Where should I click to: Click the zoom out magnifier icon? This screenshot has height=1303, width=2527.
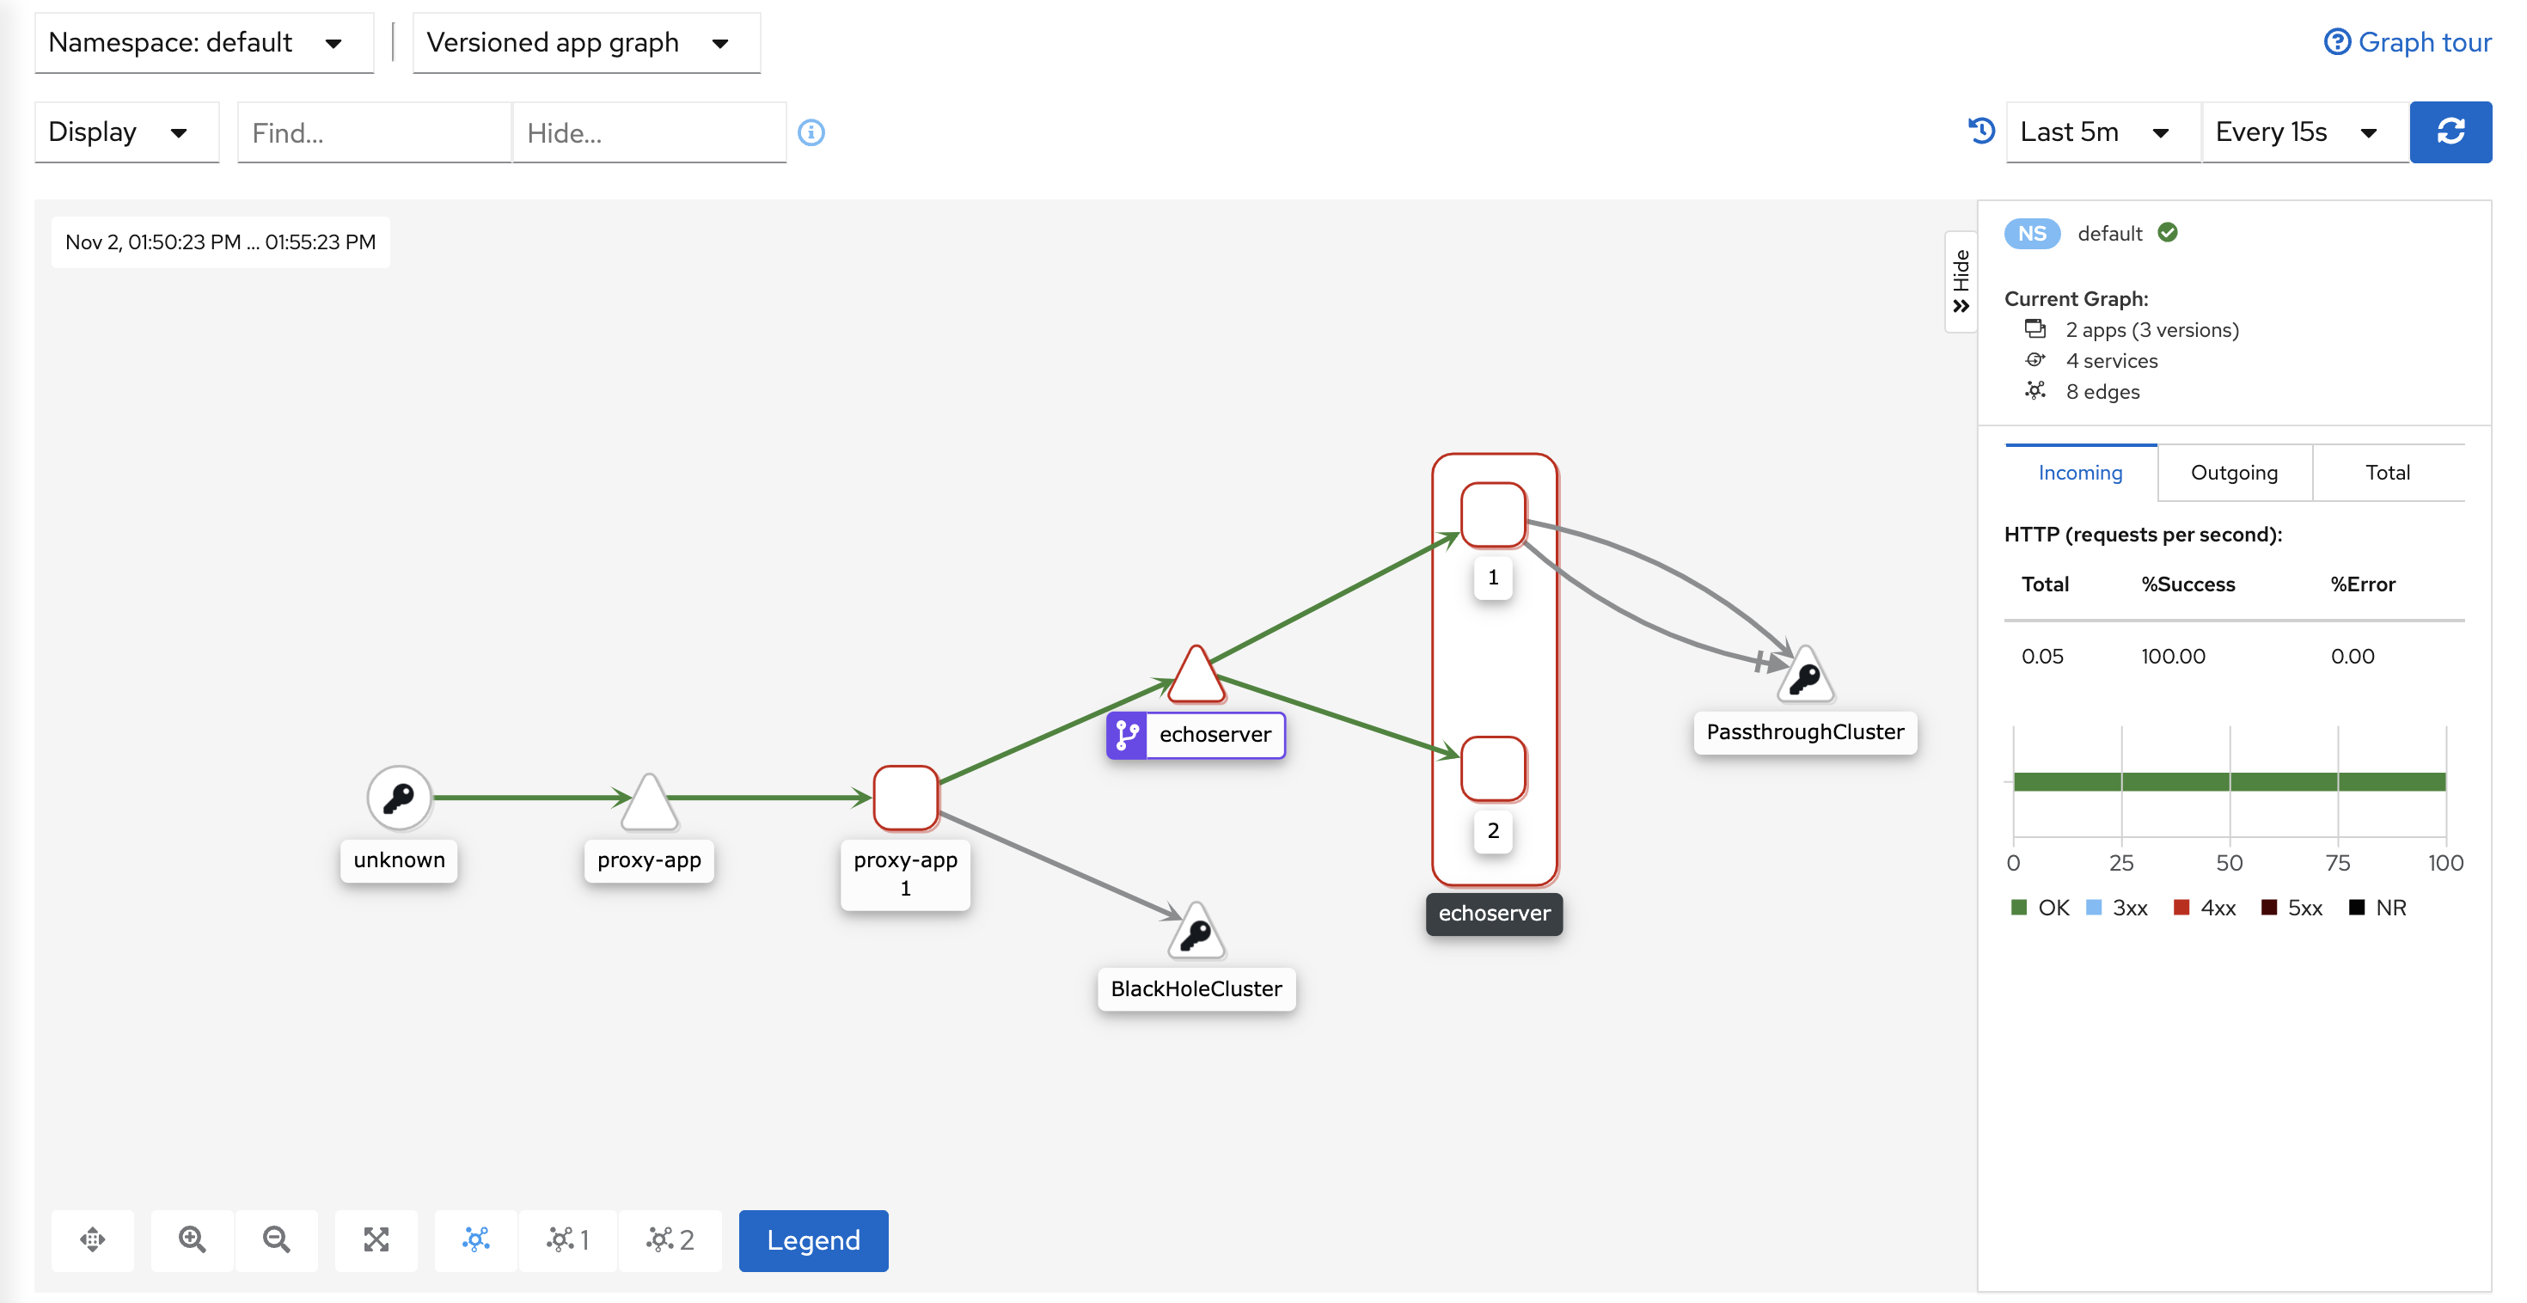pos(277,1240)
